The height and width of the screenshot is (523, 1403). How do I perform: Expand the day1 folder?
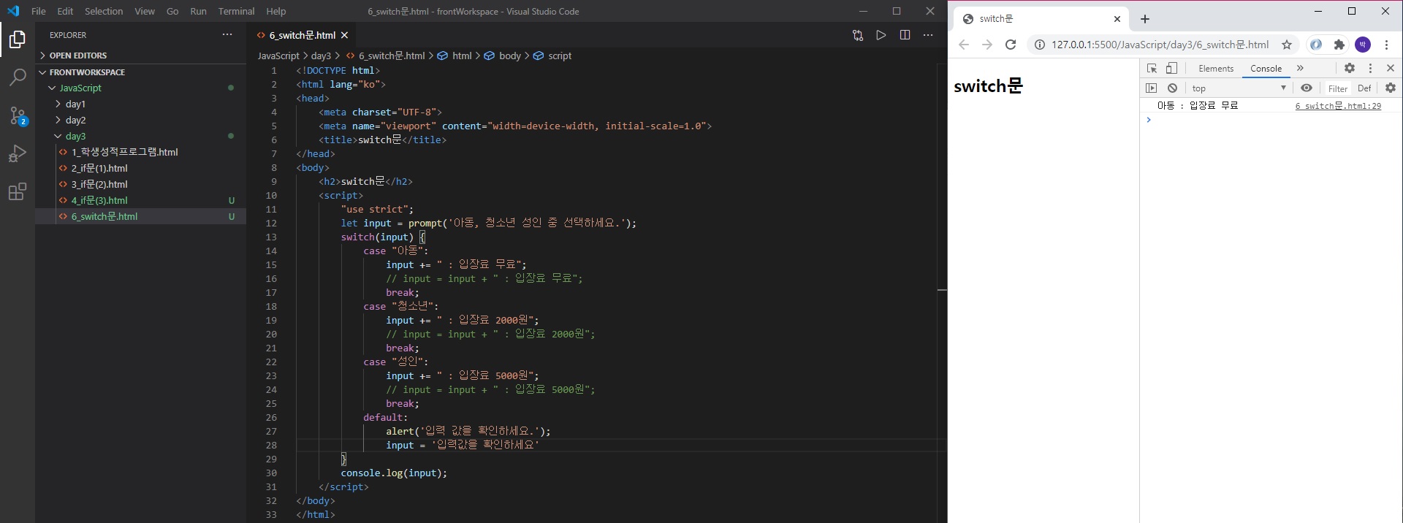pos(75,104)
